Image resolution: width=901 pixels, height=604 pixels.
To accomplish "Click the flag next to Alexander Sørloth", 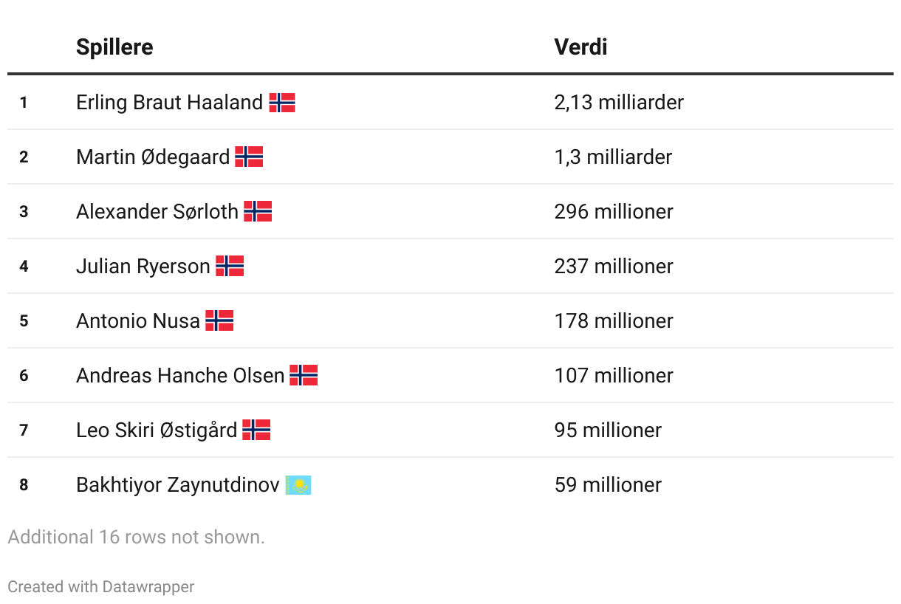I will (258, 212).
